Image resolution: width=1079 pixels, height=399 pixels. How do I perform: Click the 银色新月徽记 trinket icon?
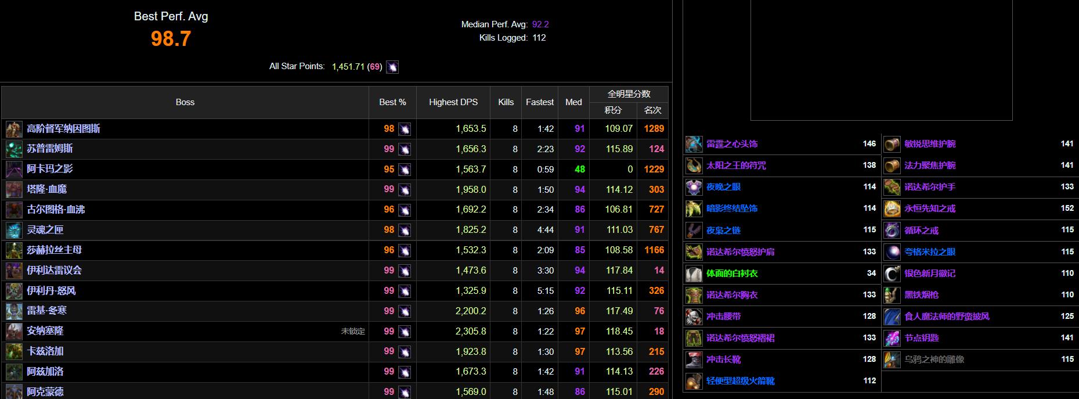pos(892,274)
